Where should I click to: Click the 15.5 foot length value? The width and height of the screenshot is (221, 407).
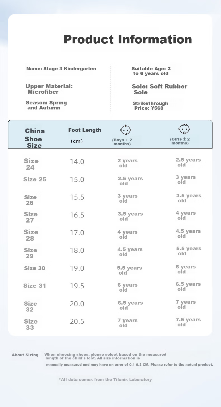77,197
